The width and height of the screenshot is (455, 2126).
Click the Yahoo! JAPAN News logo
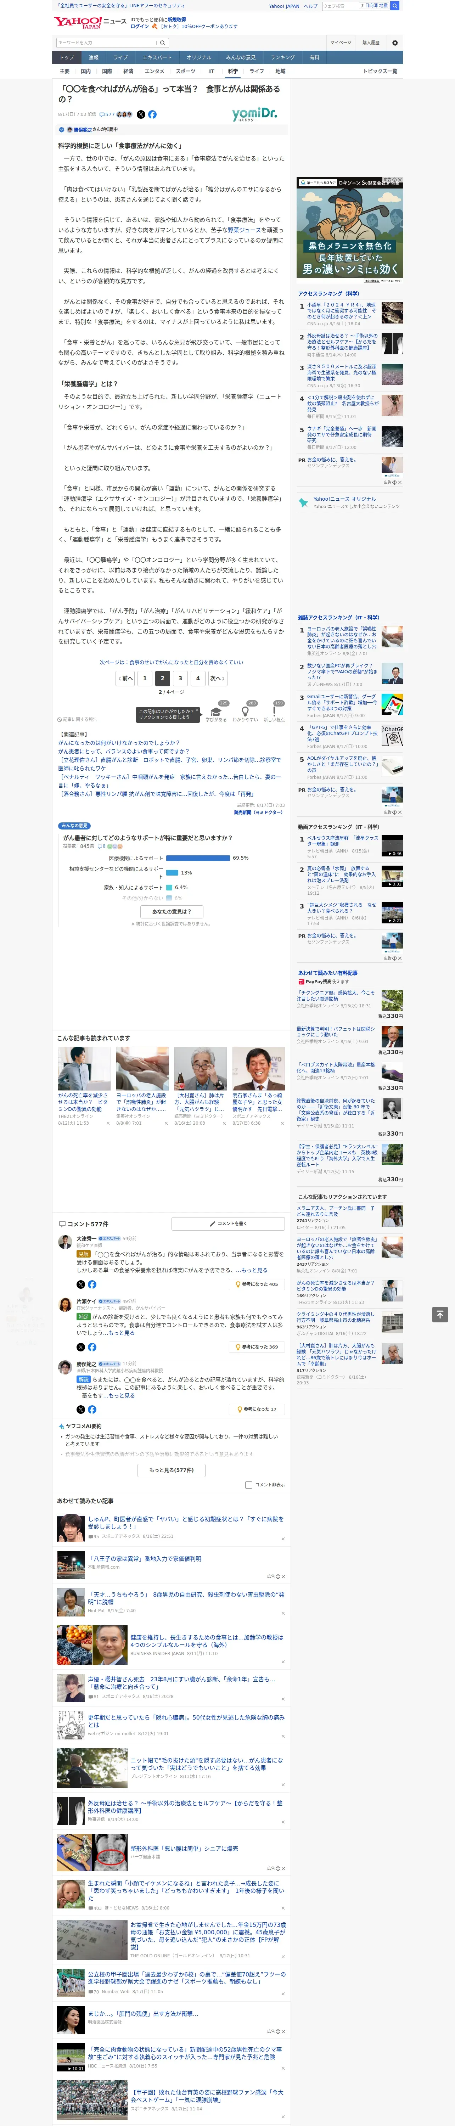(x=90, y=23)
